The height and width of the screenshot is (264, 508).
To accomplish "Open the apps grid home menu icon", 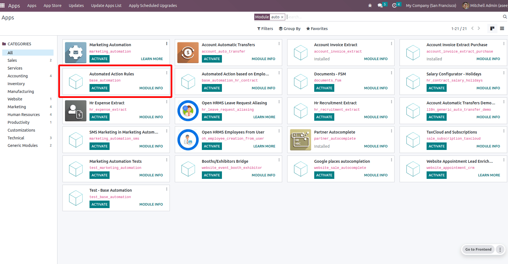I will point(3,6).
